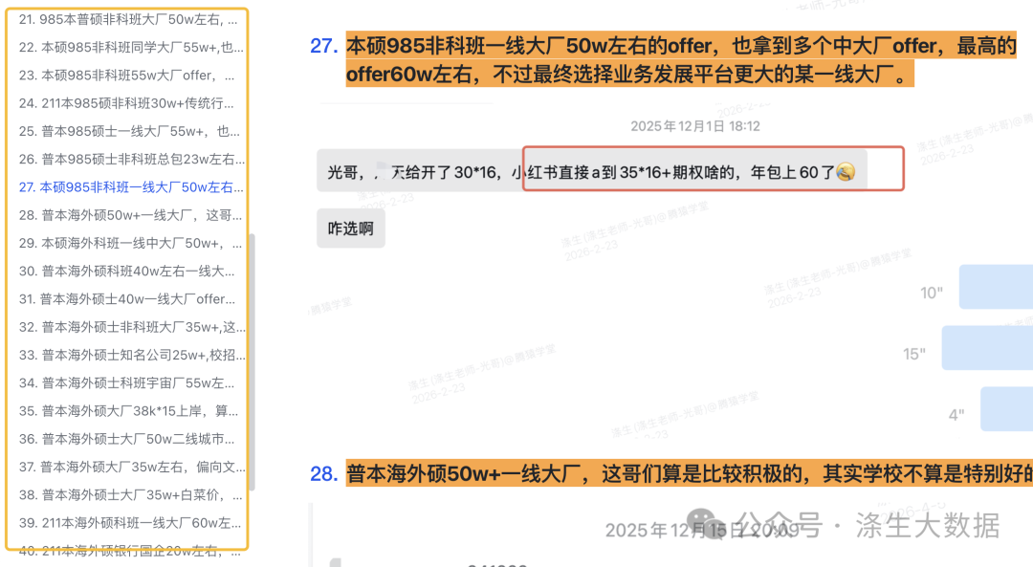Image resolution: width=1033 pixels, height=567 pixels.
Task: Open outline item 35 普本海外硕大厂38k*15上岸
Action: click(128, 411)
